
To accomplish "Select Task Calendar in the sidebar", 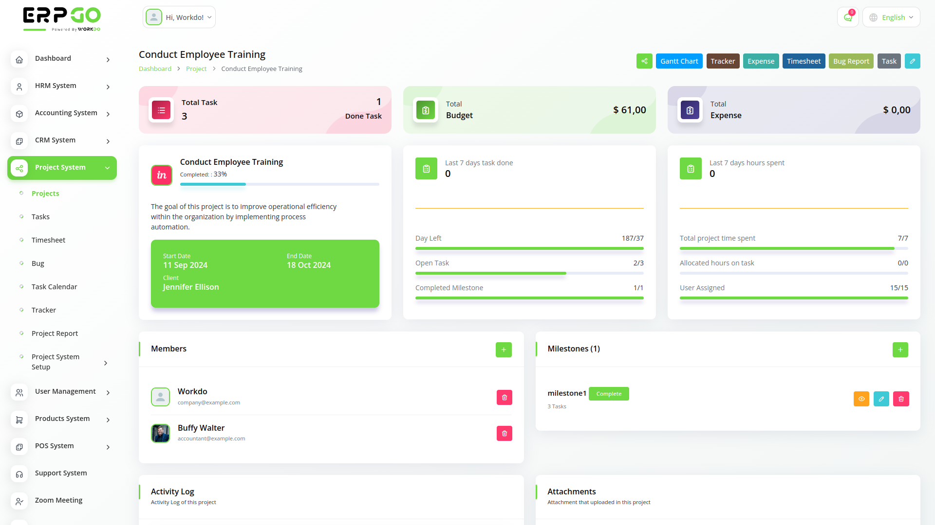I will point(54,286).
